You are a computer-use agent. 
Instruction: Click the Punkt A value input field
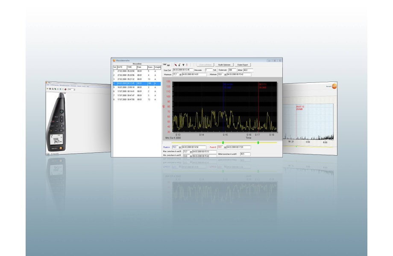point(174,147)
